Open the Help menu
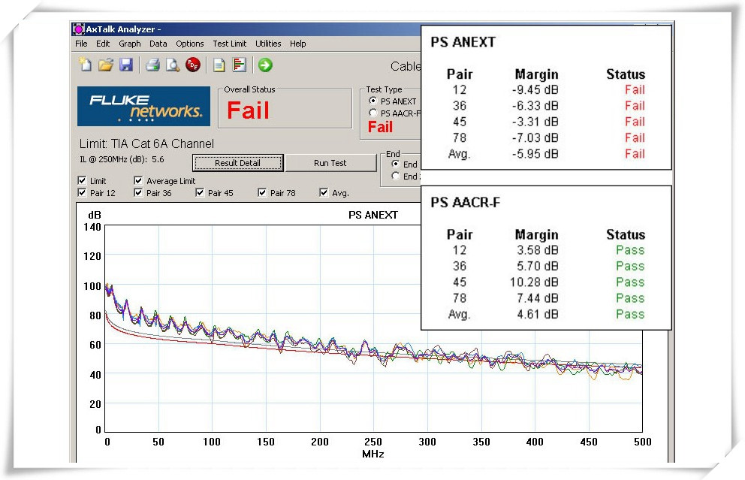745x480 pixels. [x=298, y=44]
